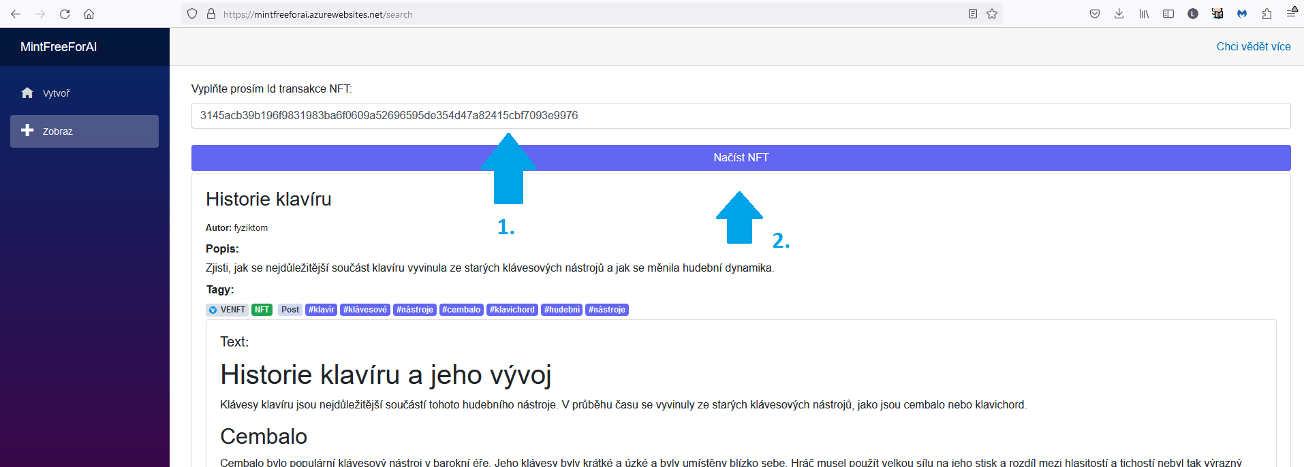Click the Tagy: label

(220, 290)
